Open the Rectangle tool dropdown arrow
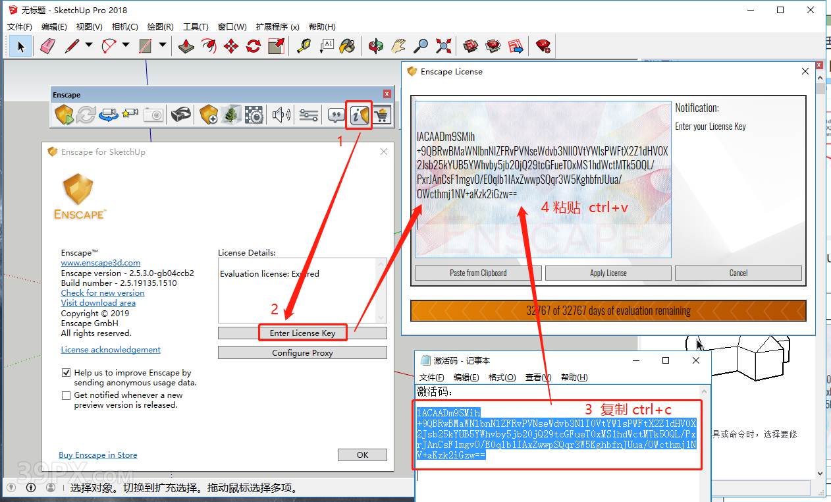The image size is (831, 502). pyautogui.click(x=162, y=45)
